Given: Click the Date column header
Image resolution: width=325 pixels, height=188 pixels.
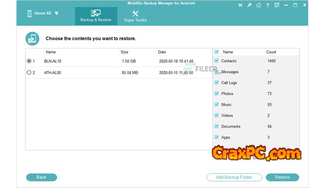Looking at the screenshot, I should click(x=162, y=52).
